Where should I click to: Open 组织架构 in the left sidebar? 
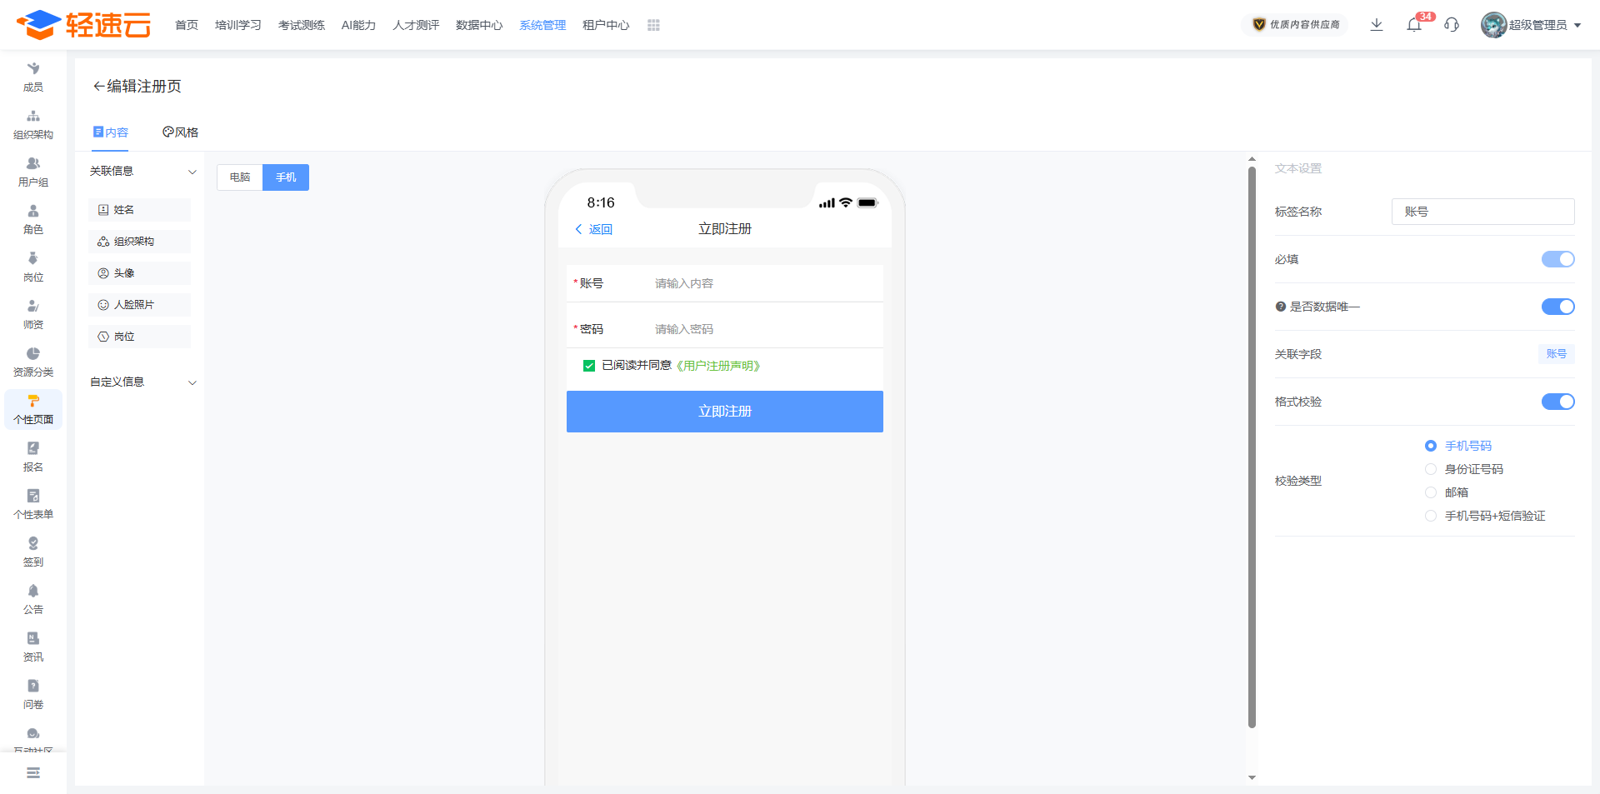pos(33,124)
